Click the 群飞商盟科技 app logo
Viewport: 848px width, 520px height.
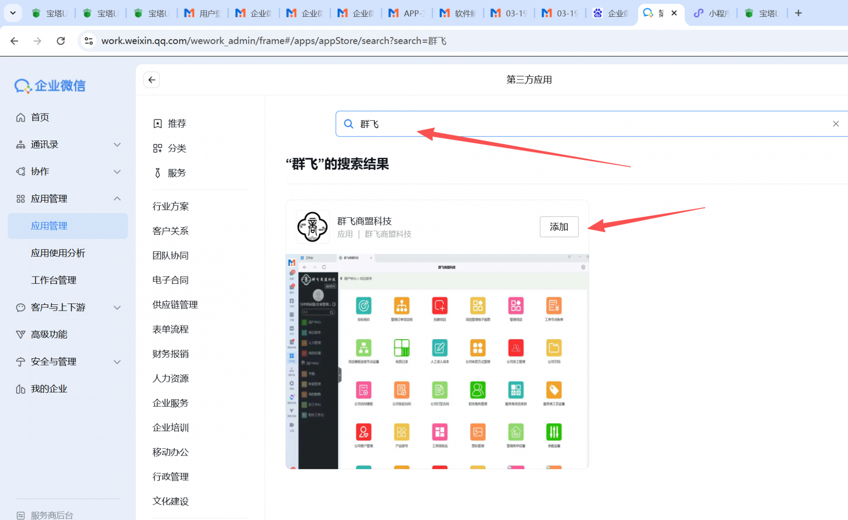coord(312,227)
